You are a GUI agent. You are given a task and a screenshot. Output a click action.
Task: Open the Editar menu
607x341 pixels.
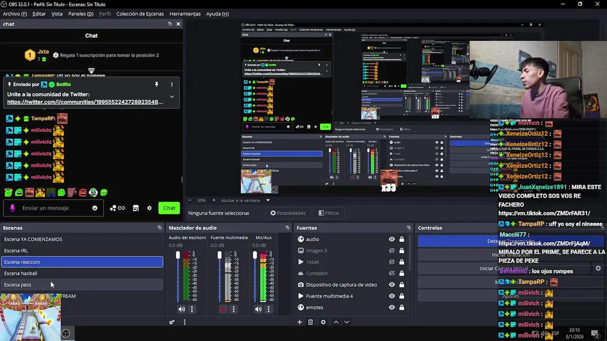pyautogui.click(x=39, y=14)
